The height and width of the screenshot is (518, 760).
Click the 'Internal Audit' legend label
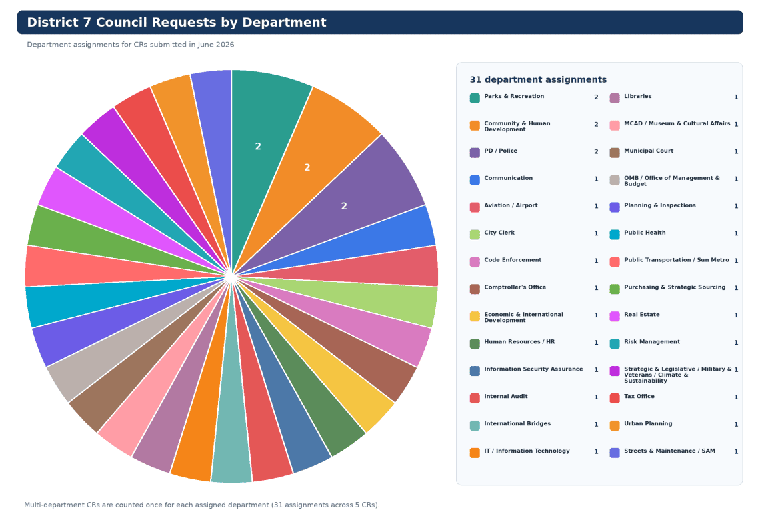point(505,397)
